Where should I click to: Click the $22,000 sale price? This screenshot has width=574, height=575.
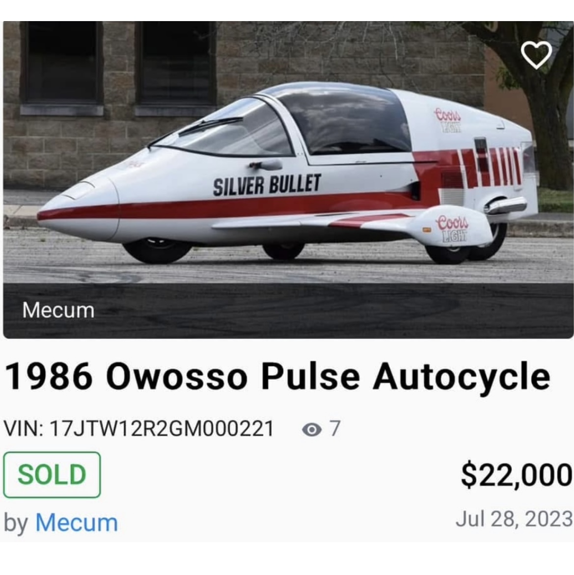[x=517, y=475]
